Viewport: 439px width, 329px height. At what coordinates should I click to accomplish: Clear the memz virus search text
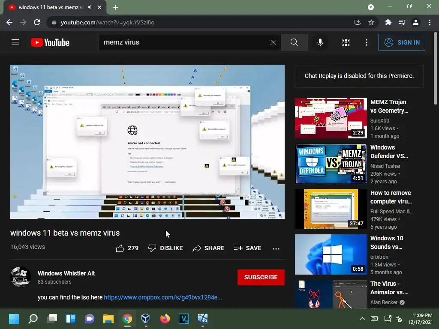(x=273, y=42)
